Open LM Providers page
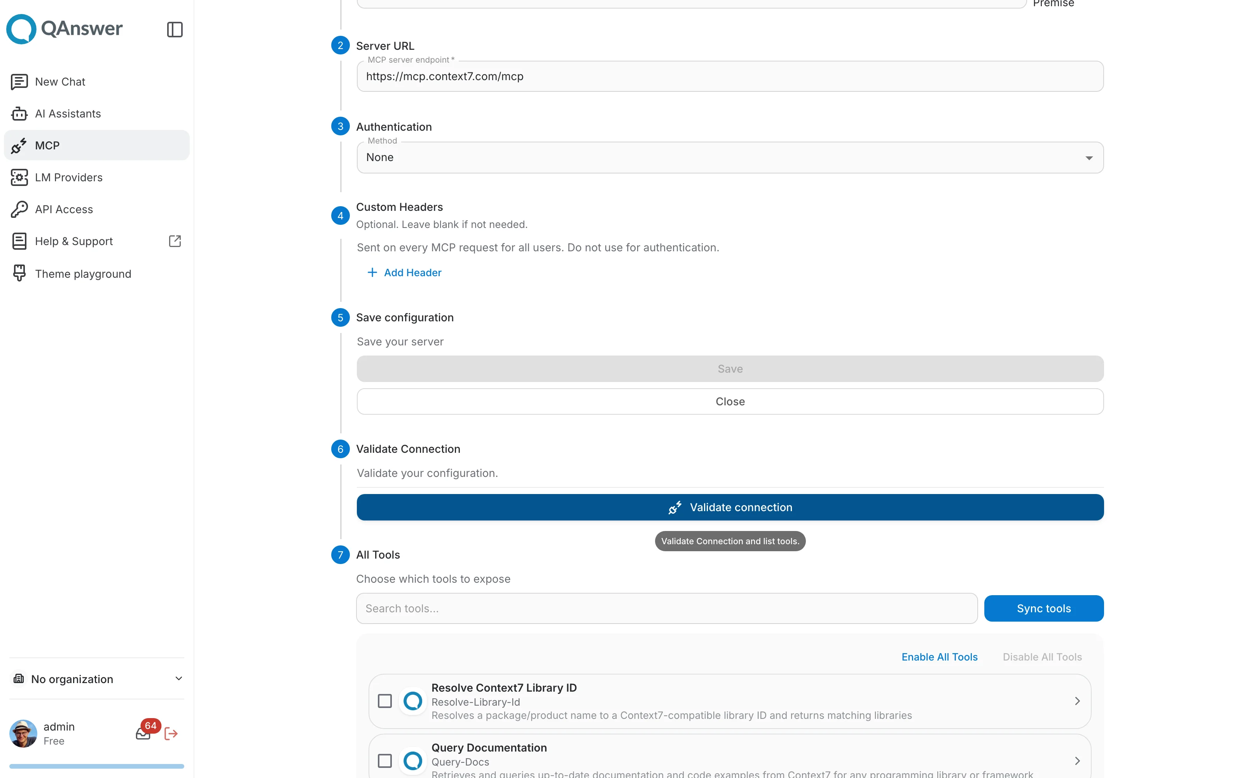This screenshot has height=778, width=1244. coord(97,177)
